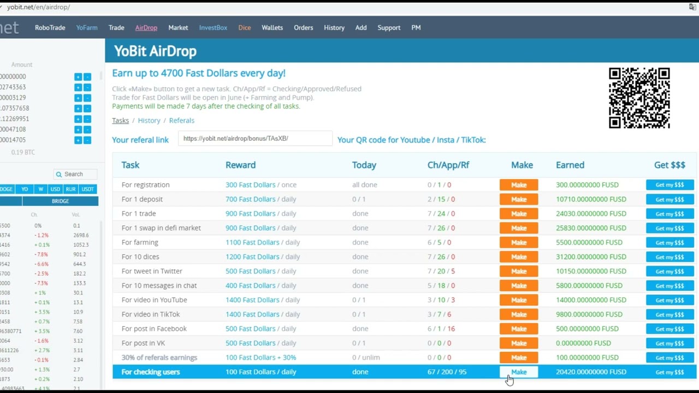Switch to the AirDrop History tab
The width and height of the screenshot is (699, 393).
[x=149, y=120]
